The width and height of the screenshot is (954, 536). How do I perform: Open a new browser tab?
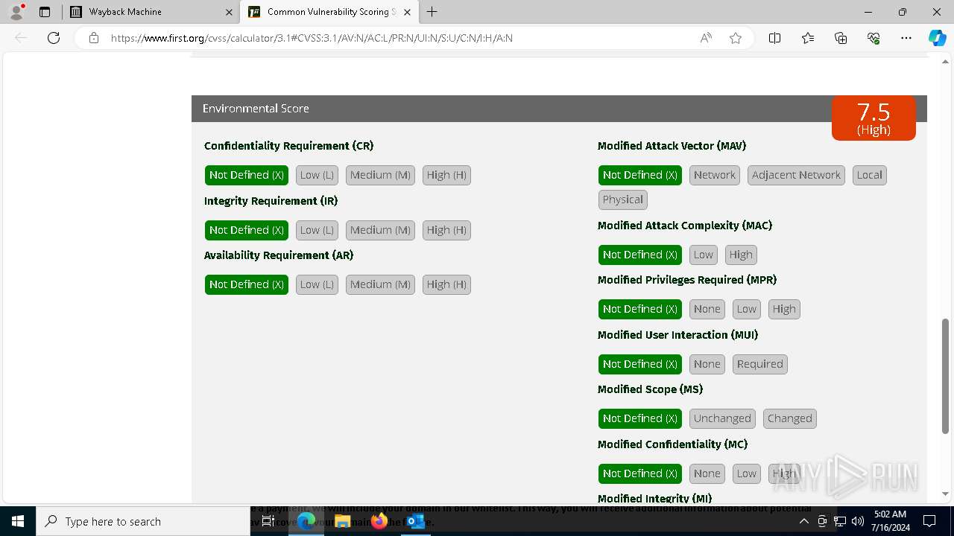(x=432, y=12)
